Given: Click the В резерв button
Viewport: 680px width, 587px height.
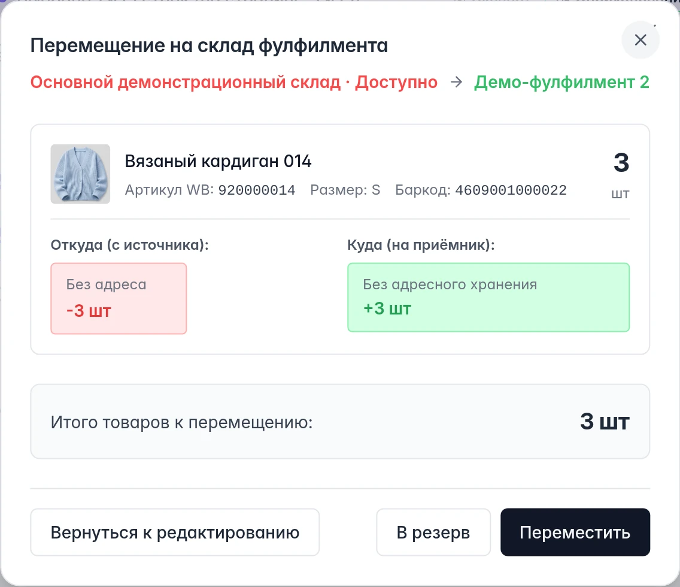Looking at the screenshot, I should click(433, 532).
